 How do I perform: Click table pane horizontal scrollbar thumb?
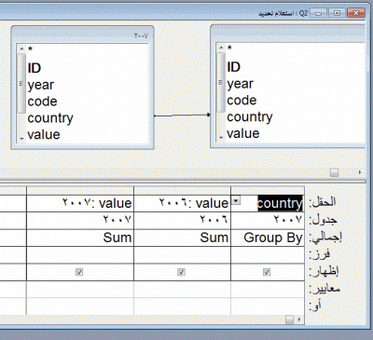point(334,172)
